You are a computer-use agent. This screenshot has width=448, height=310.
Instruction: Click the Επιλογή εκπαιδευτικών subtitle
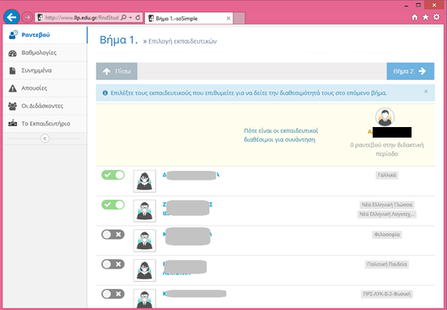pyautogui.click(x=182, y=41)
